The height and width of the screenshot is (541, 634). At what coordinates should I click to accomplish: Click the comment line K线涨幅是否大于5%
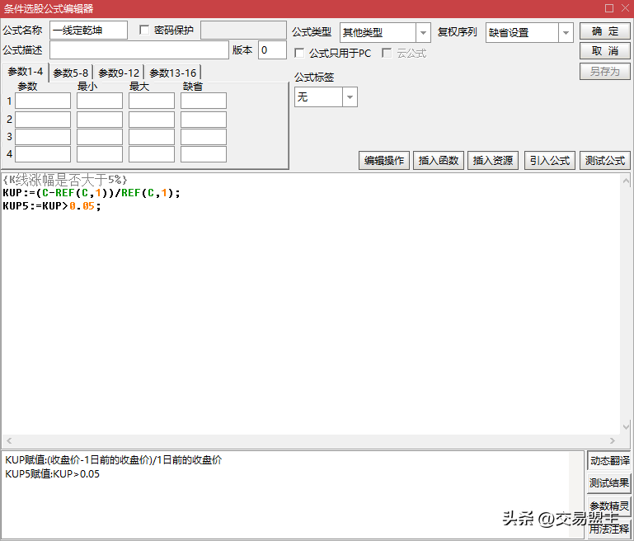click(65, 180)
